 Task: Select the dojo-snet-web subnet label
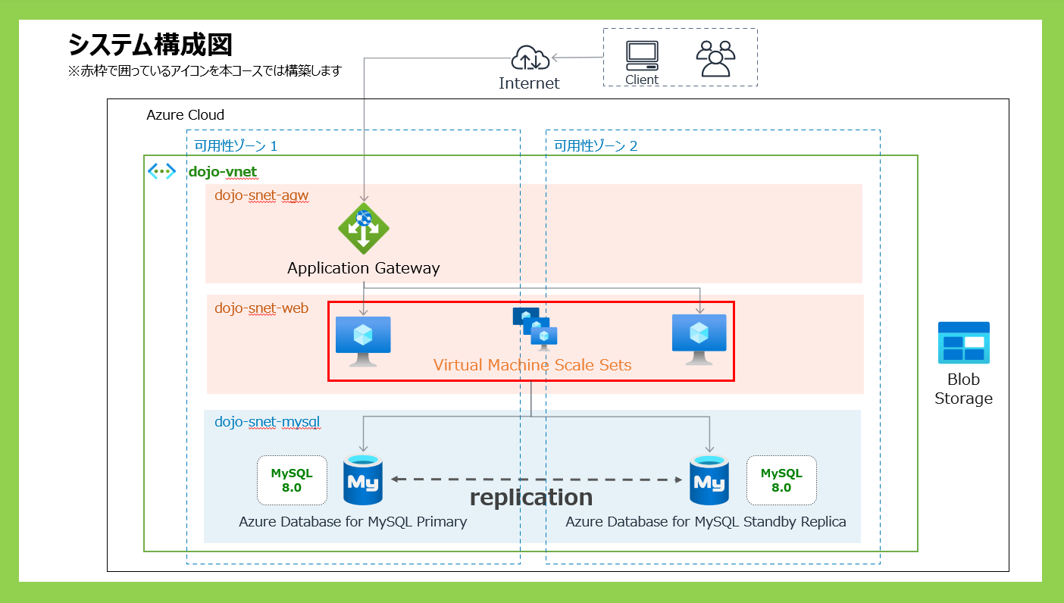click(x=261, y=308)
